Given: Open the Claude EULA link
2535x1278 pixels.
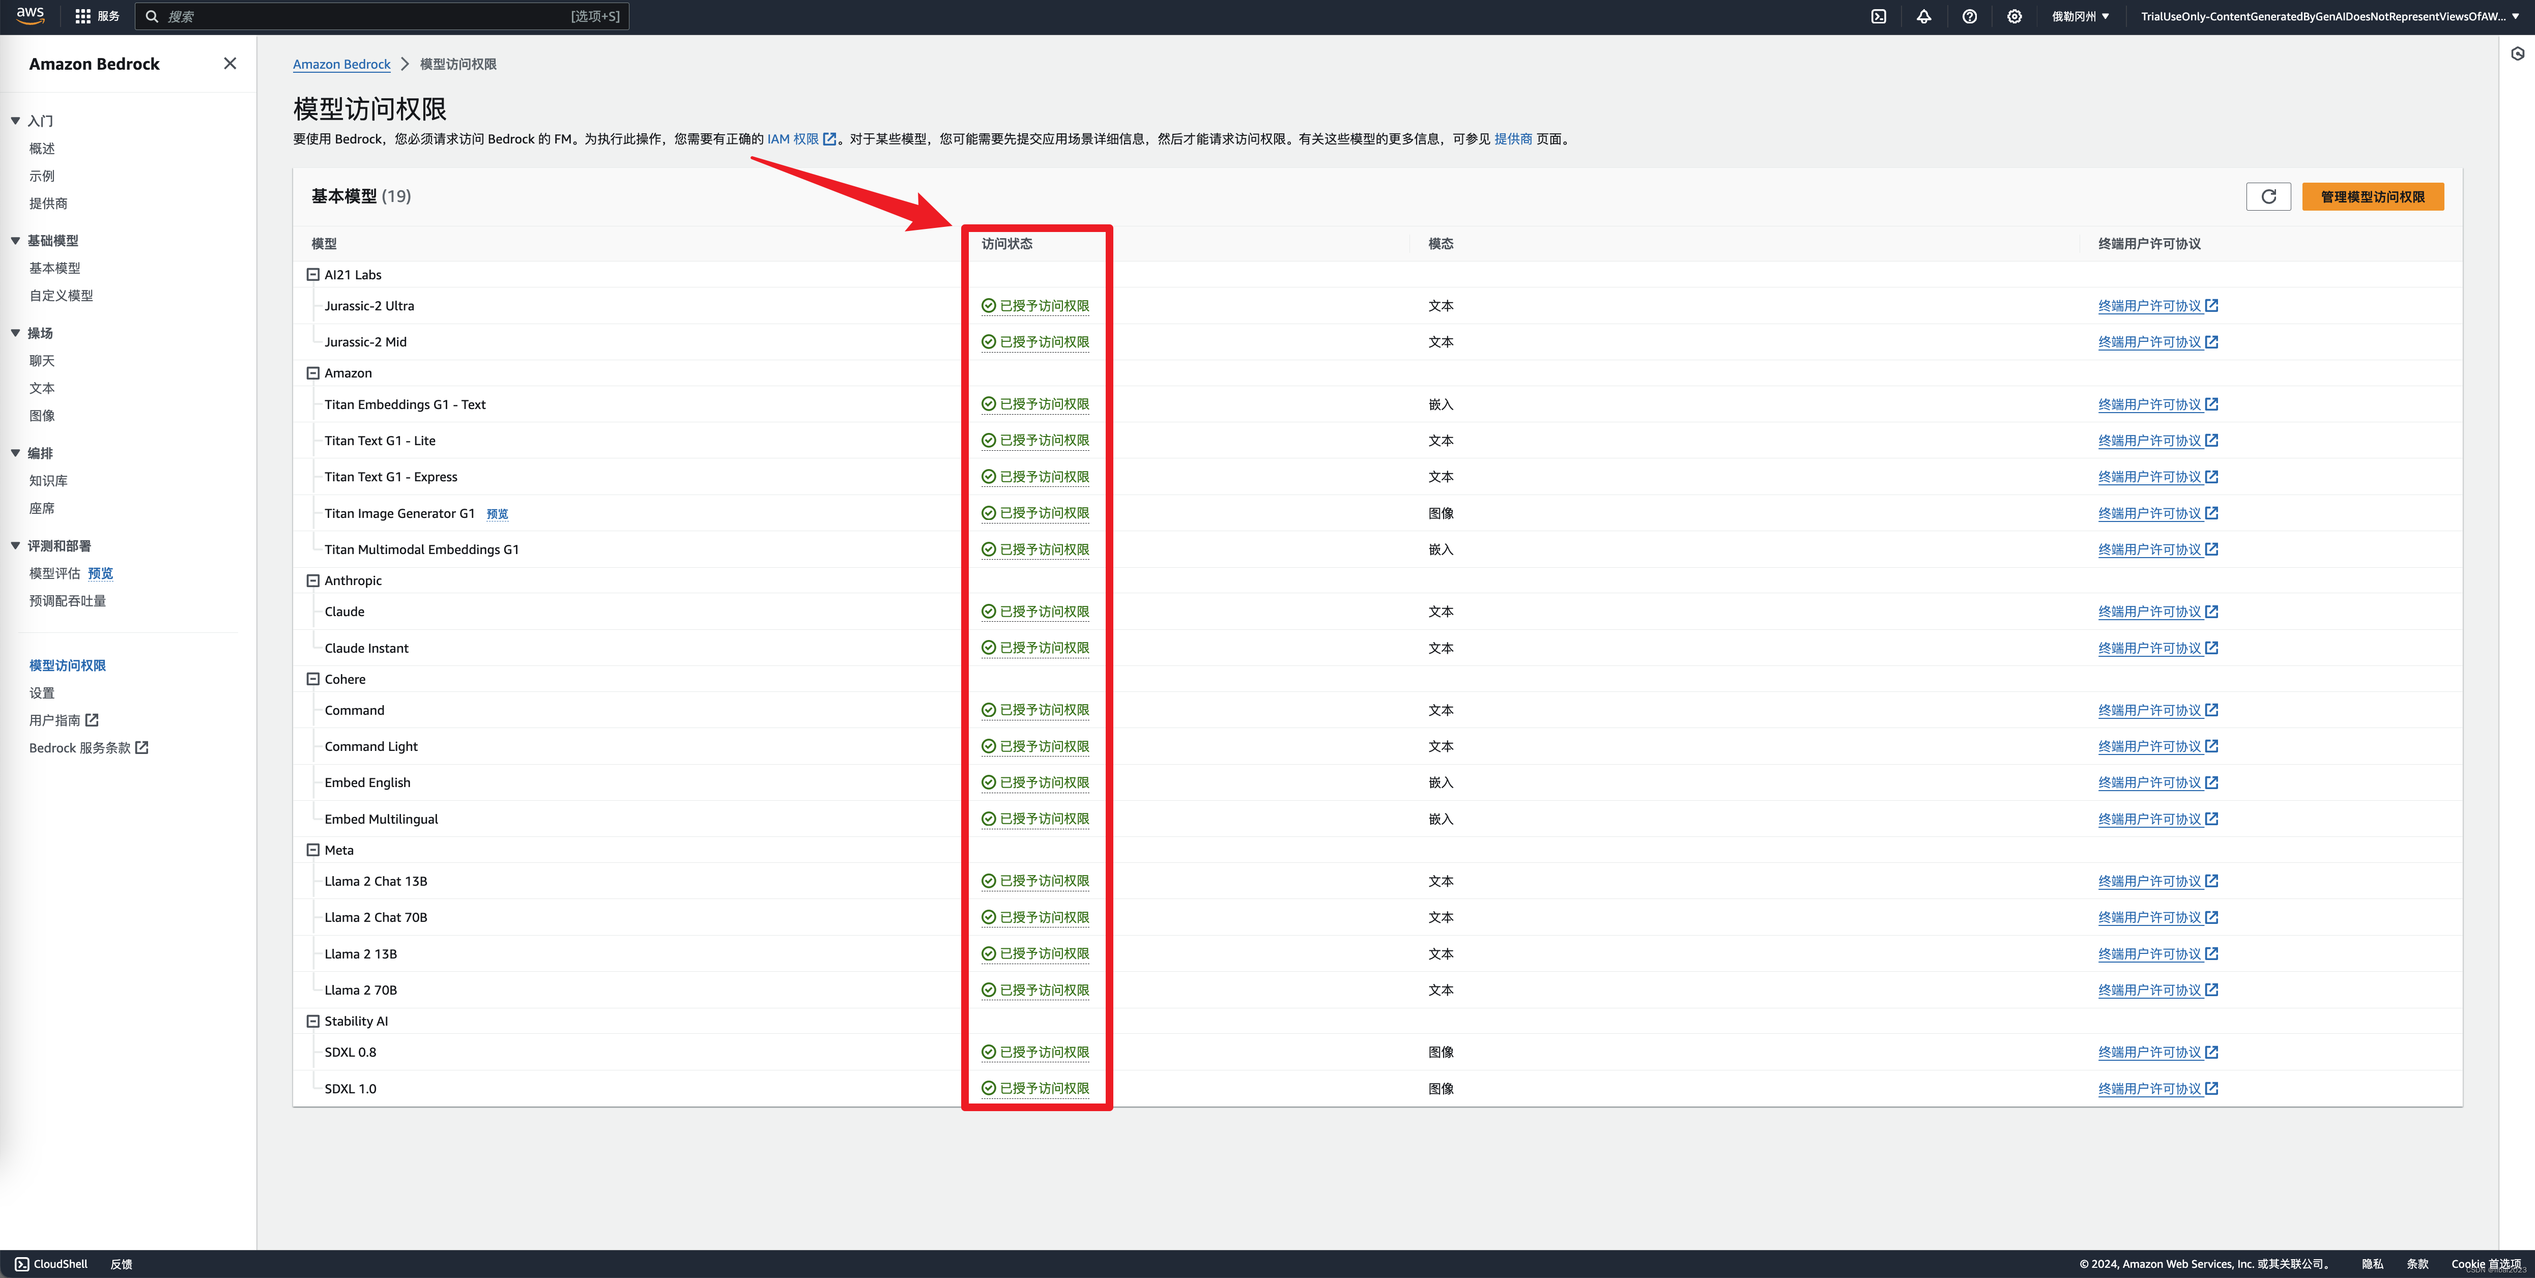Looking at the screenshot, I should tap(2157, 612).
